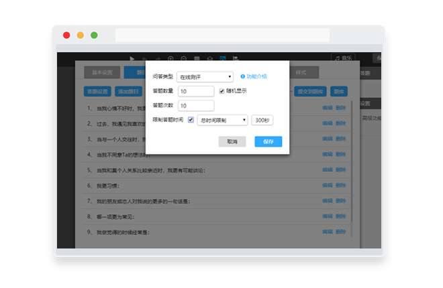Click the undo arrow icon in toolbar
The image size is (443, 288).
(x=145, y=59)
